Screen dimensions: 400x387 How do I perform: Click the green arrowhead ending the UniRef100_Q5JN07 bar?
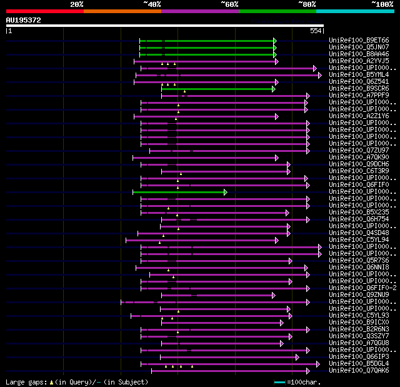[x=275, y=48]
